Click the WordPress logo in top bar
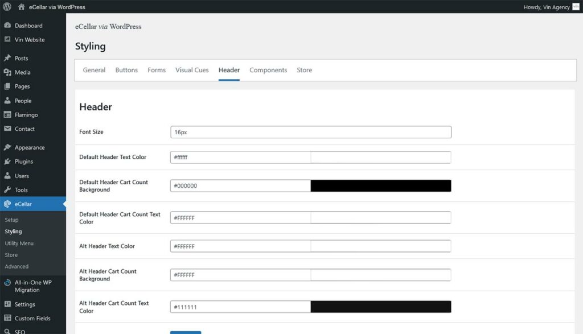Image resolution: width=583 pixels, height=334 pixels. [x=6, y=7]
